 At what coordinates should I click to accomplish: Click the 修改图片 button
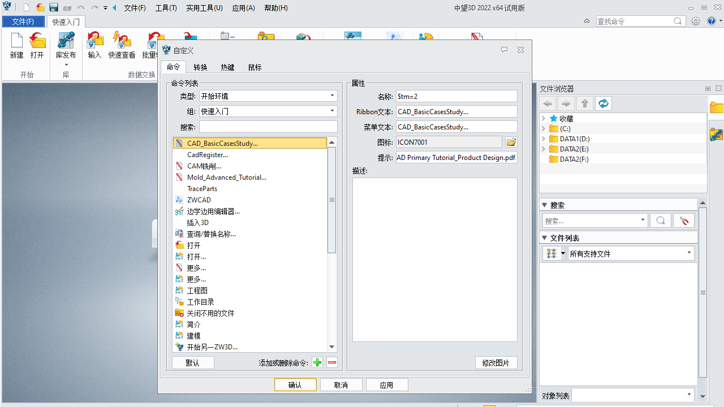[x=496, y=362]
